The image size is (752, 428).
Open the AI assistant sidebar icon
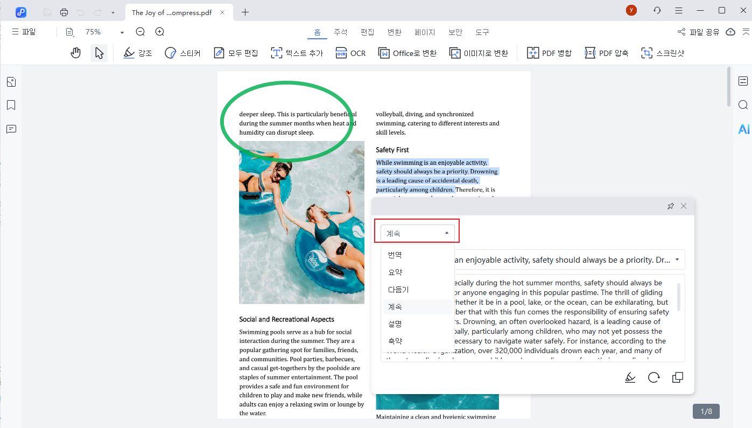743,129
